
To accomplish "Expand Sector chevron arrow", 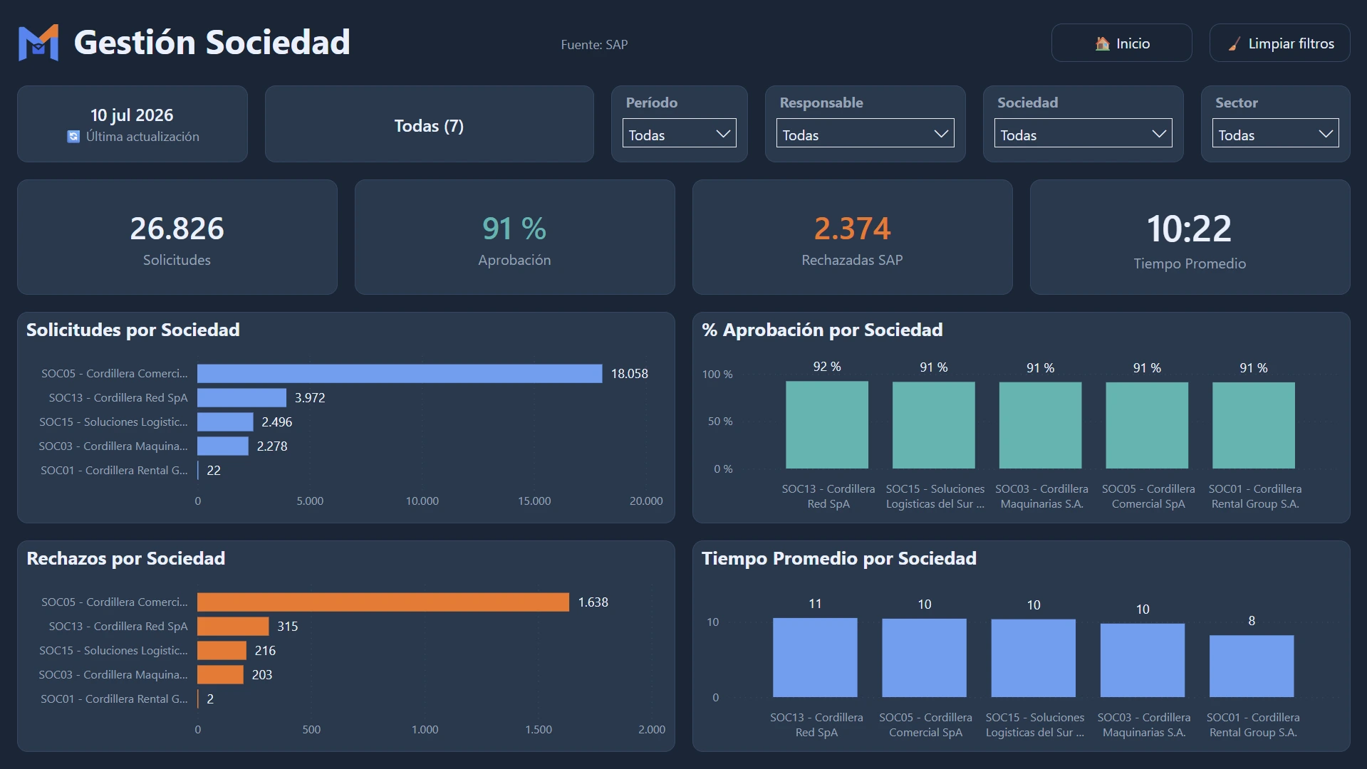I will (x=1326, y=134).
